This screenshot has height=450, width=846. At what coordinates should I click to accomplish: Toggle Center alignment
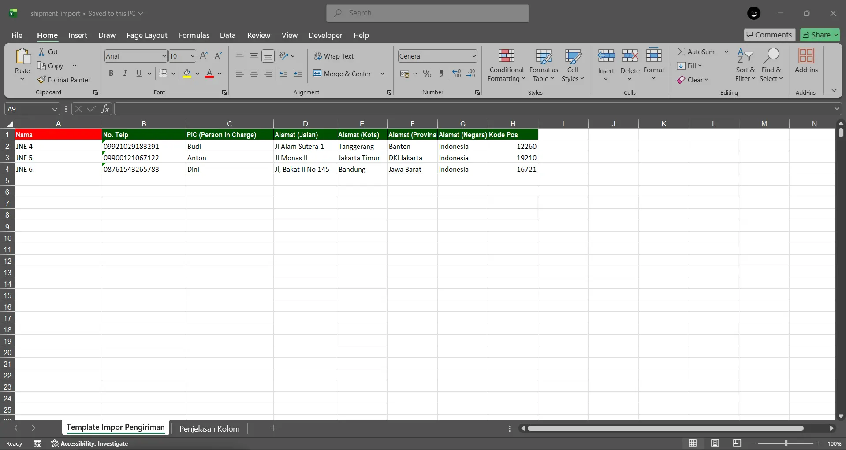click(x=253, y=73)
